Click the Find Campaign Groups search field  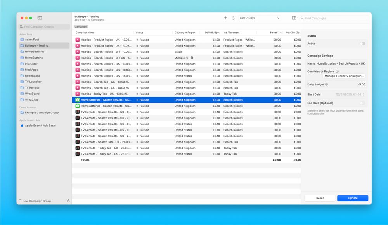pos(44,26)
